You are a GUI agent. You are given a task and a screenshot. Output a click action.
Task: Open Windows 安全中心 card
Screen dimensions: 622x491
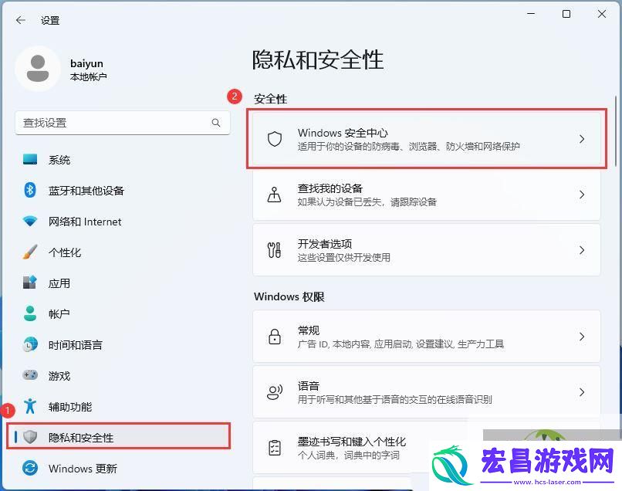pos(427,139)
